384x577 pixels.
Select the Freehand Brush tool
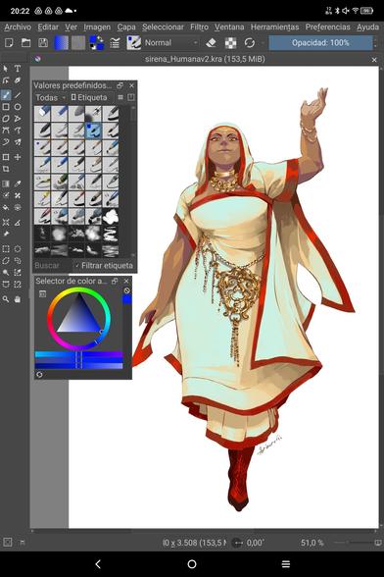click(x=6, y=95)
